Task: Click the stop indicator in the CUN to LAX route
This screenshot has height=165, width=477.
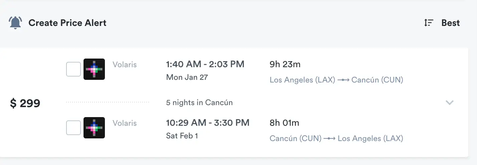Action: pos(330,139)
